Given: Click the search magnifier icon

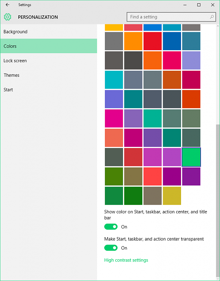Looking at the screenshot, I should (x=212, y=17).
